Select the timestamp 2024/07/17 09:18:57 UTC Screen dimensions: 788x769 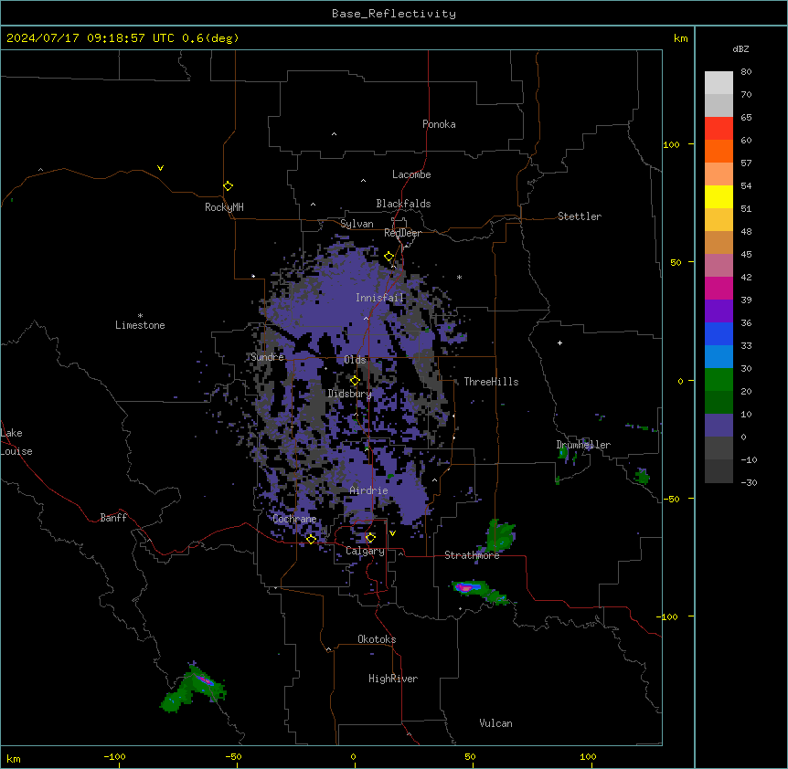coord(90,38)
